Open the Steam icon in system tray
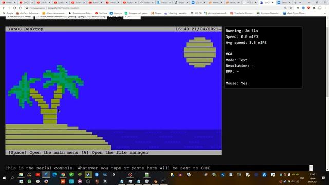This screenshot has height=185, width=329. (285, 181)
